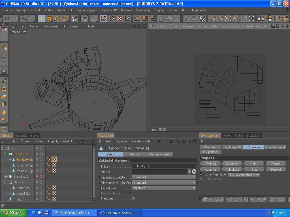
Task: Expand the Barva zobrazení disclosure arrow
Action: coord(130,193)
